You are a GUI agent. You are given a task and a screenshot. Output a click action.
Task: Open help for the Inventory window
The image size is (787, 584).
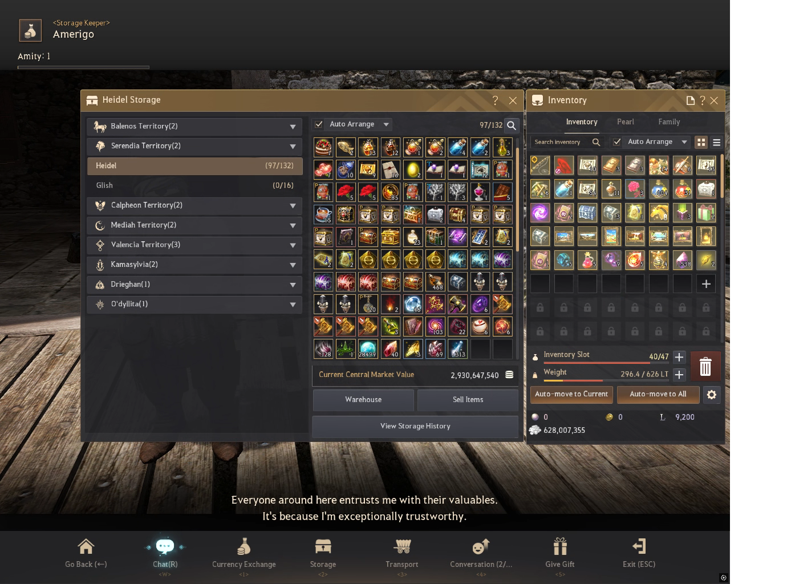point(702,100)
